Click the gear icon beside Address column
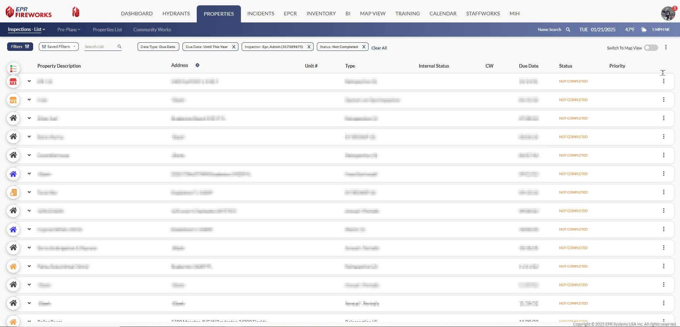Viewport: 680px width, 327px height. pyautogui.click(x=197, y=65)
